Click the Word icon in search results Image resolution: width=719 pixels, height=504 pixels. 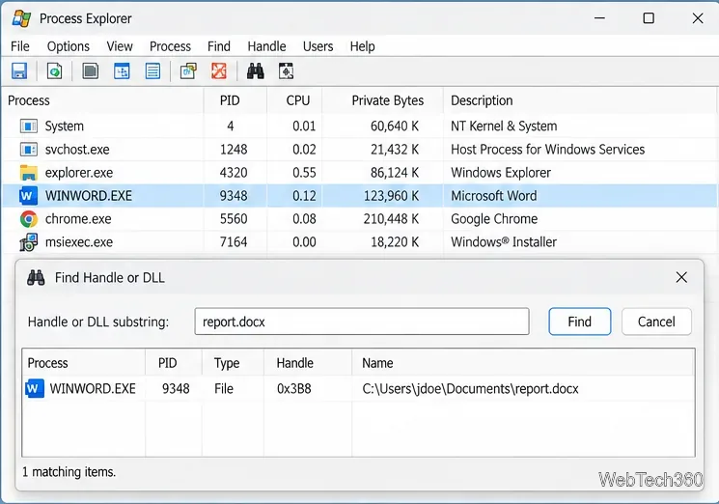(x=35, y=388)
